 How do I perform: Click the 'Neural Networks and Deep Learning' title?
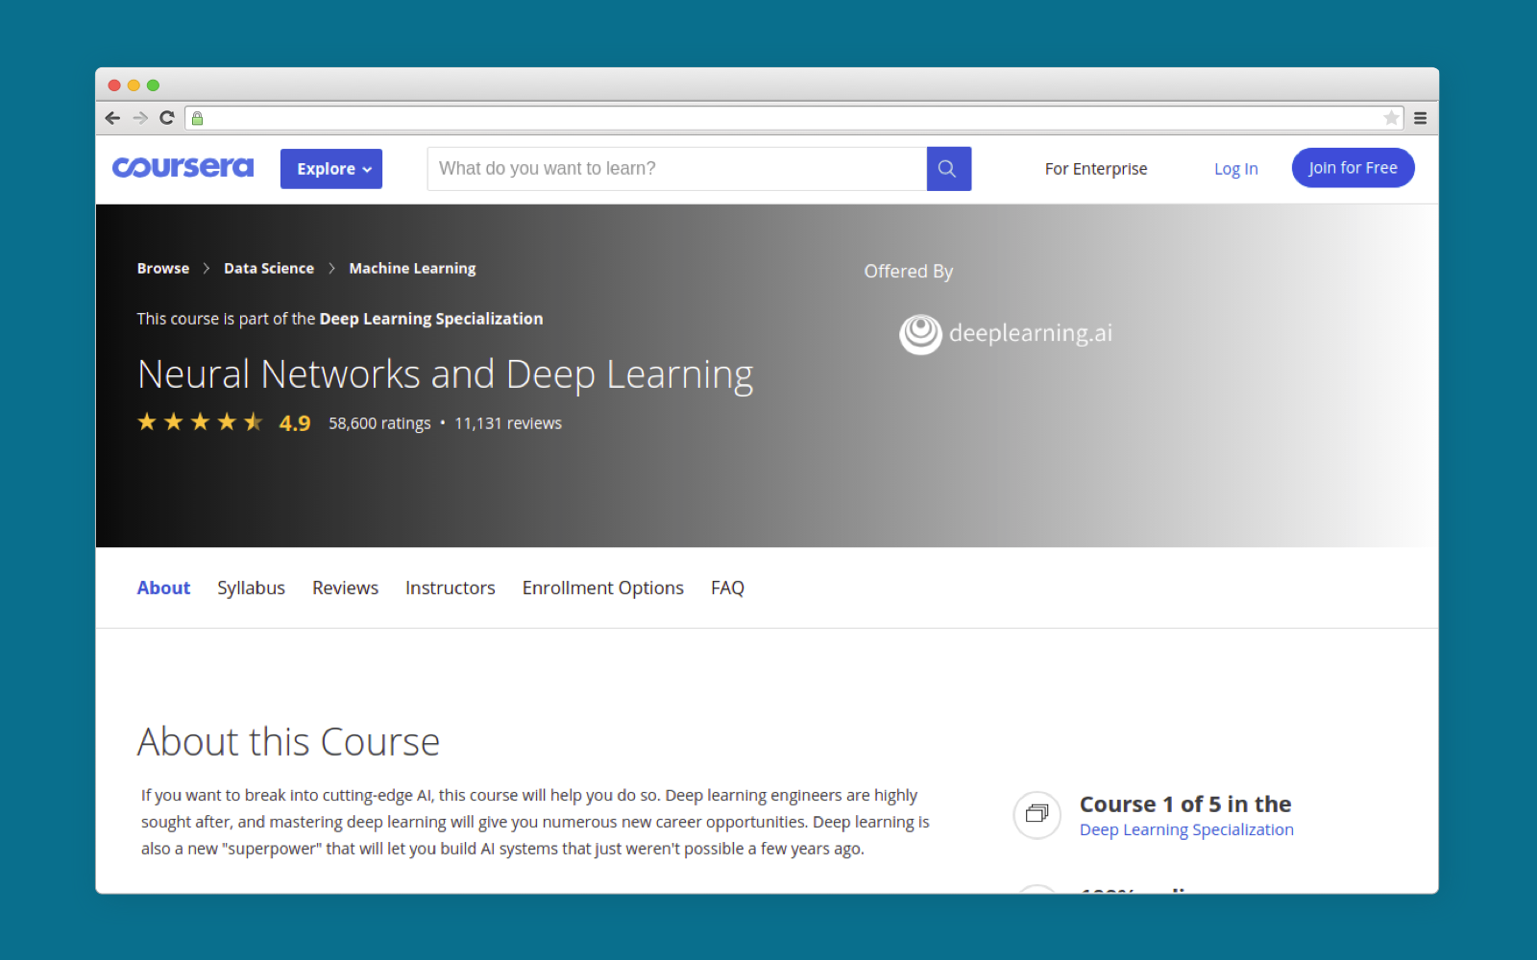pos(446,374)
